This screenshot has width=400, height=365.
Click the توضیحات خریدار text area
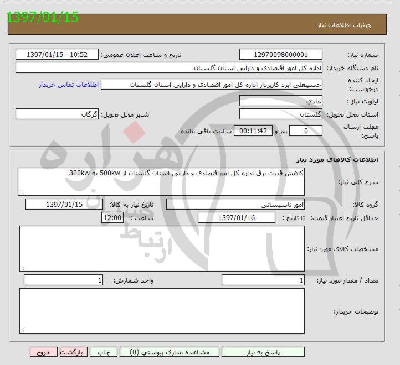coord(162,311)
